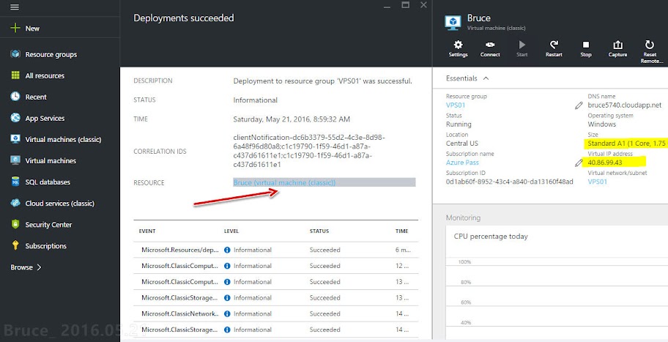Click the CPU percentage today chart title
The height and width of the screenshot is (342, 668).
click(x=491, y=237)
